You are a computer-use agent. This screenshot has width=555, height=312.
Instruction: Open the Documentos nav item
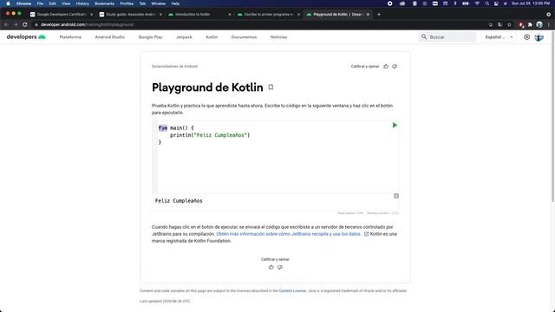click(x=244, y=36)
